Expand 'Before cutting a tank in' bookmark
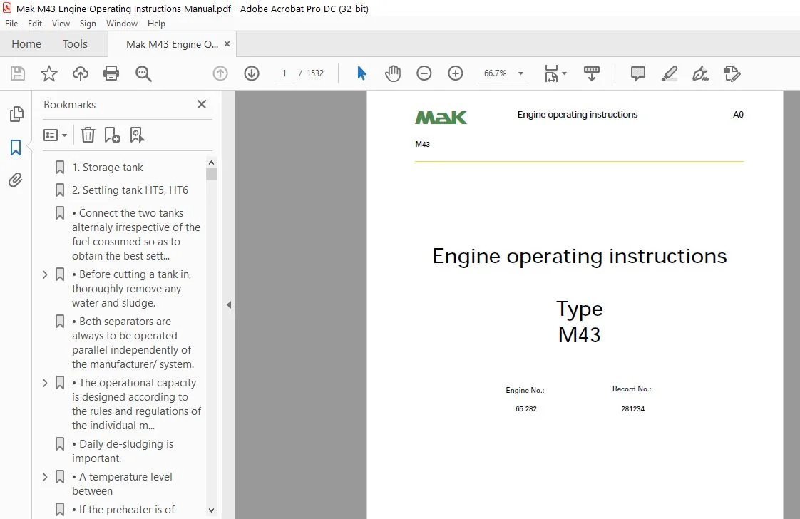Viewport: 800px width, 519px height. coord(45,274)
